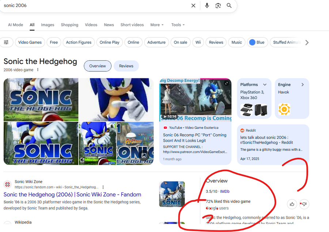Open the bottom-left Sonic cover art image
The width and height of the screenshot is (329, 232).
click(41, 143)
